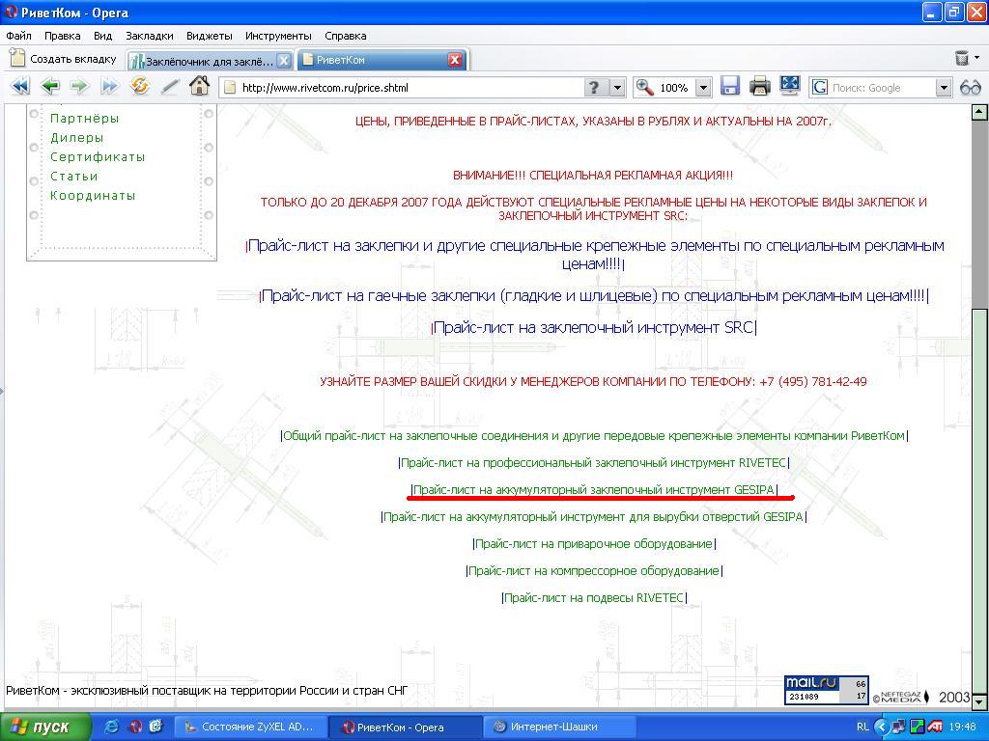This screenshot has width=989, height=741.
Task: Go back with the green Back arrow
Action: (50, 86)
